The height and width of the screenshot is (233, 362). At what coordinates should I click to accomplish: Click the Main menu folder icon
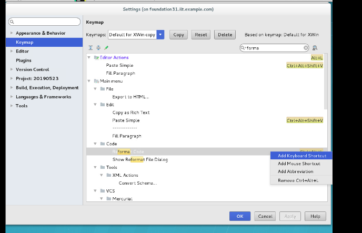pyautogui.click(x=96, y=81)
